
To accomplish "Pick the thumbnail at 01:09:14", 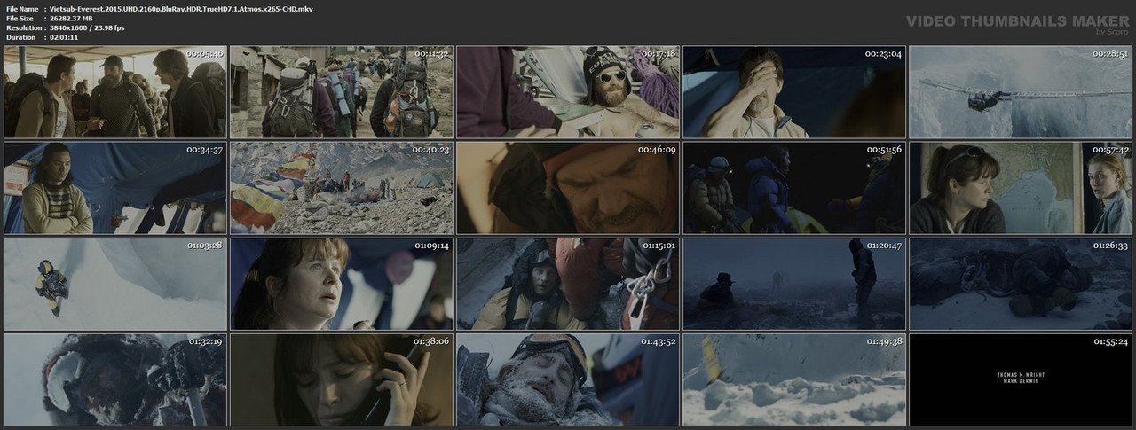I will [x=342, y=284].
